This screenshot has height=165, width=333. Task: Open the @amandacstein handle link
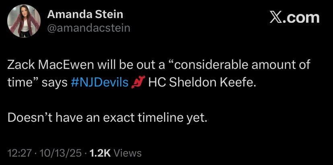pos(89,27)
